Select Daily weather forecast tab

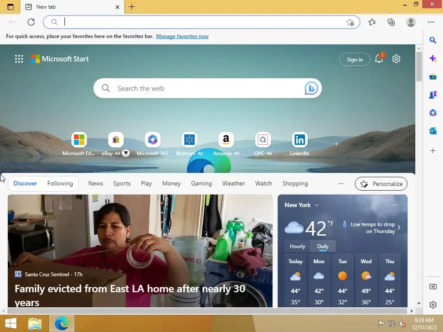pyautogui.click(x=323, y=246)
